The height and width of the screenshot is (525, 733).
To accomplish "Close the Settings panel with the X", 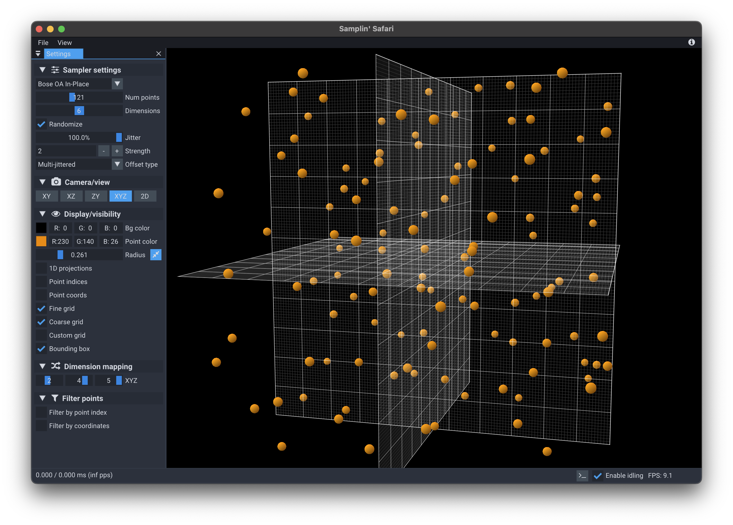I will click(158, 54).
